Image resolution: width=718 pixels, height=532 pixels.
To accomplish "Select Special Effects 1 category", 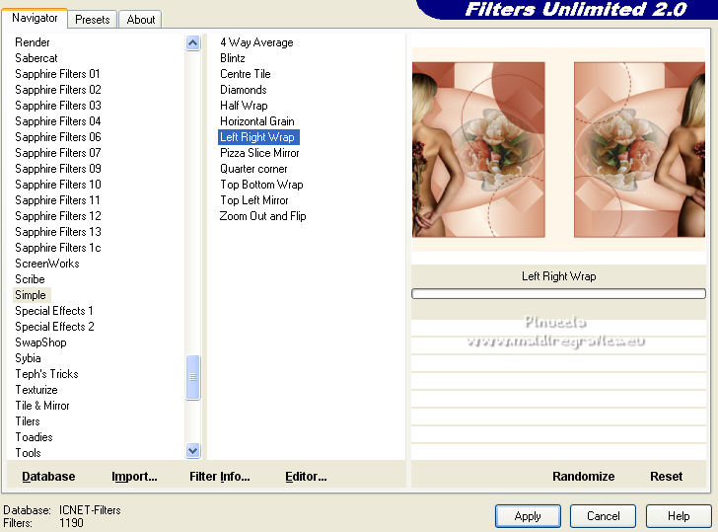I will (x=54, y=311).
